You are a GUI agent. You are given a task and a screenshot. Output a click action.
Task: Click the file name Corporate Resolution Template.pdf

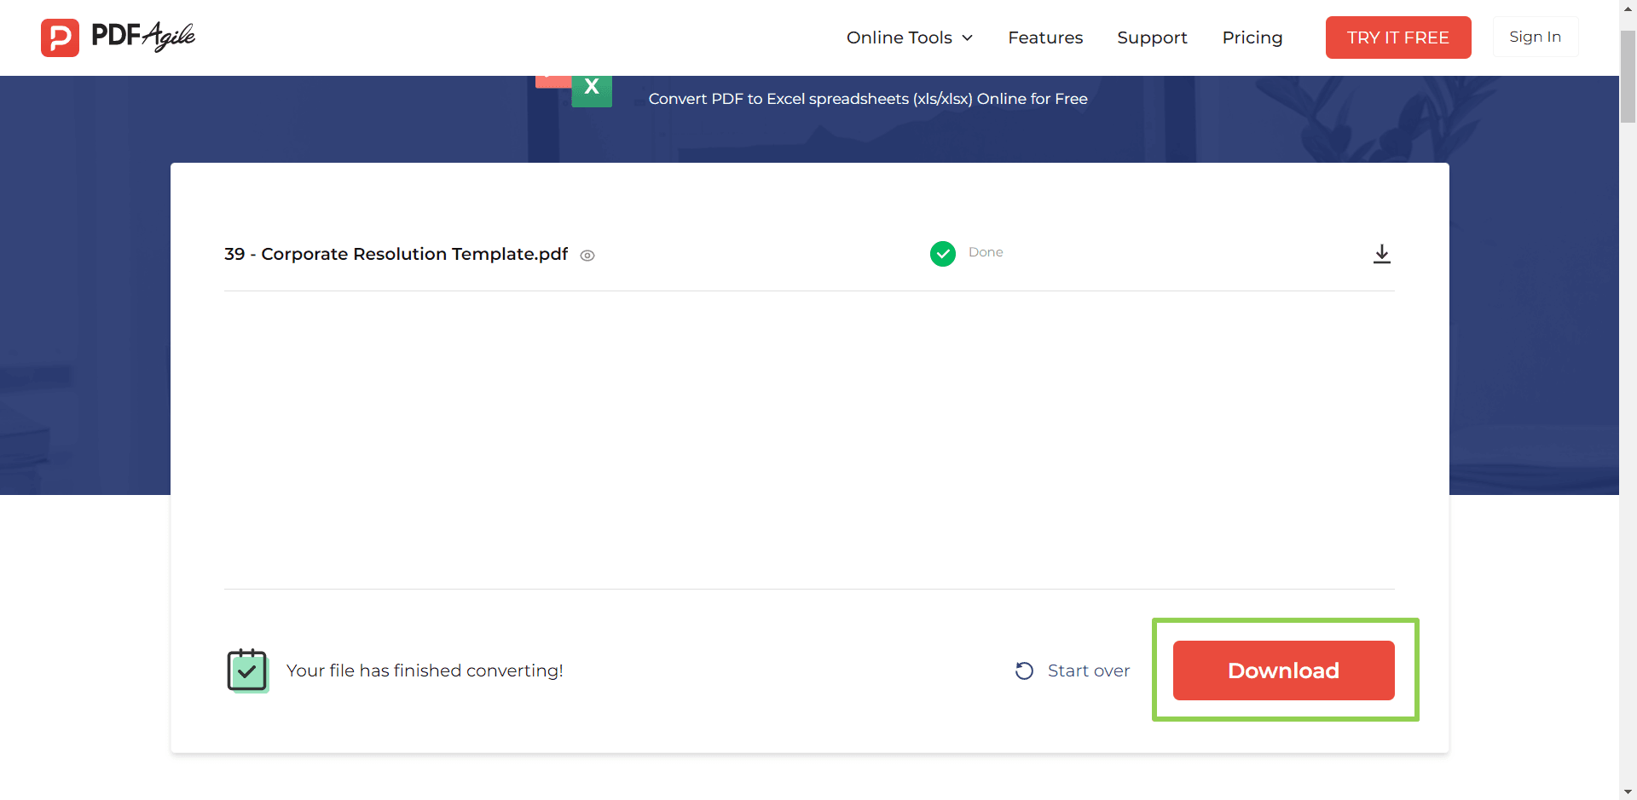pos(396,254)
